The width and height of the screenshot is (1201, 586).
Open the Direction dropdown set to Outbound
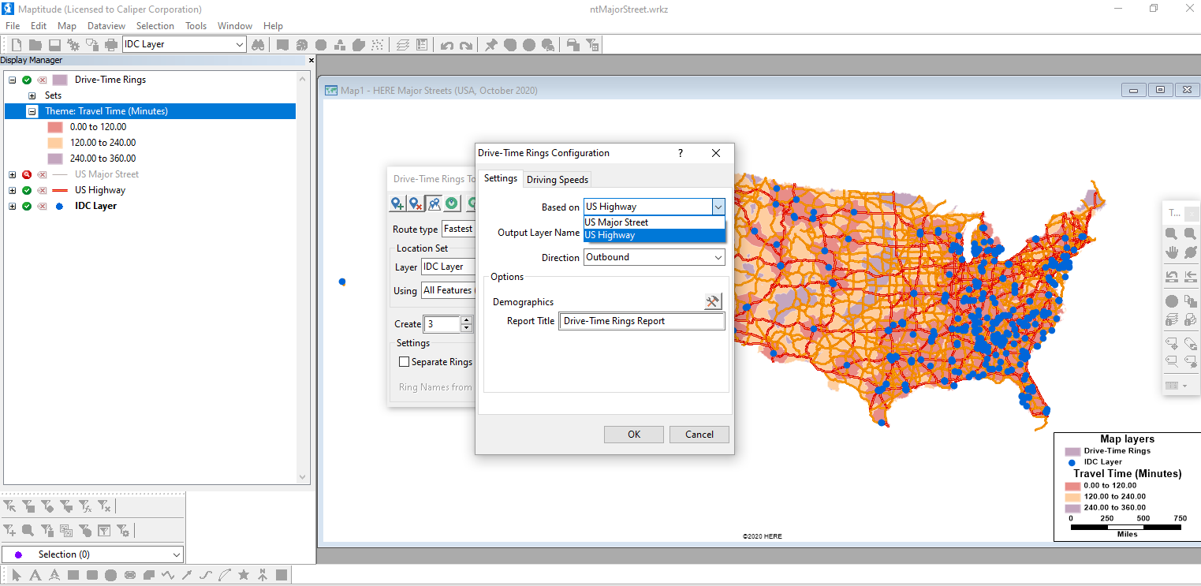pyautogui.click(x=653, y=257)
